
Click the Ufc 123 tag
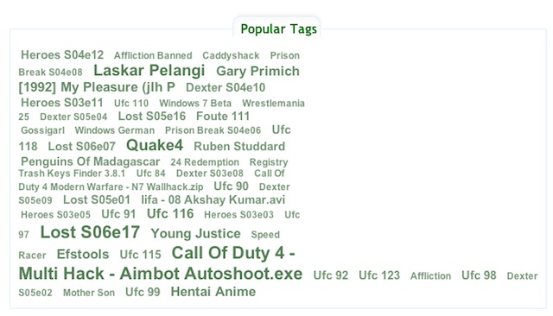pos(379,275)
